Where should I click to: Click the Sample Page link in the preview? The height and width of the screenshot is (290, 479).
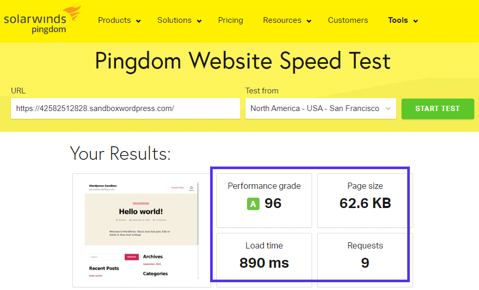pos(177,187)
